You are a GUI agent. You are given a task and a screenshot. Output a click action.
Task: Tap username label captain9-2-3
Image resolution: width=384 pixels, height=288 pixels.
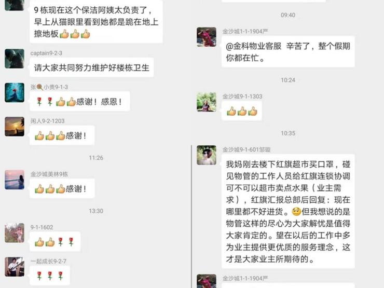46,53
